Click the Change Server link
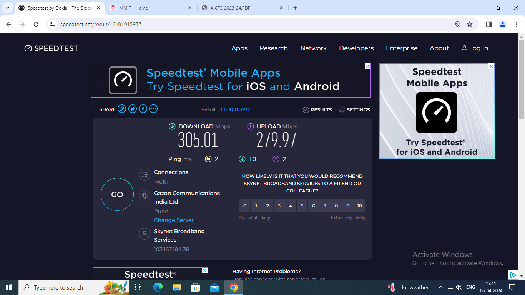The width and height of the screenshot is (525, 295). click(173, 220)
